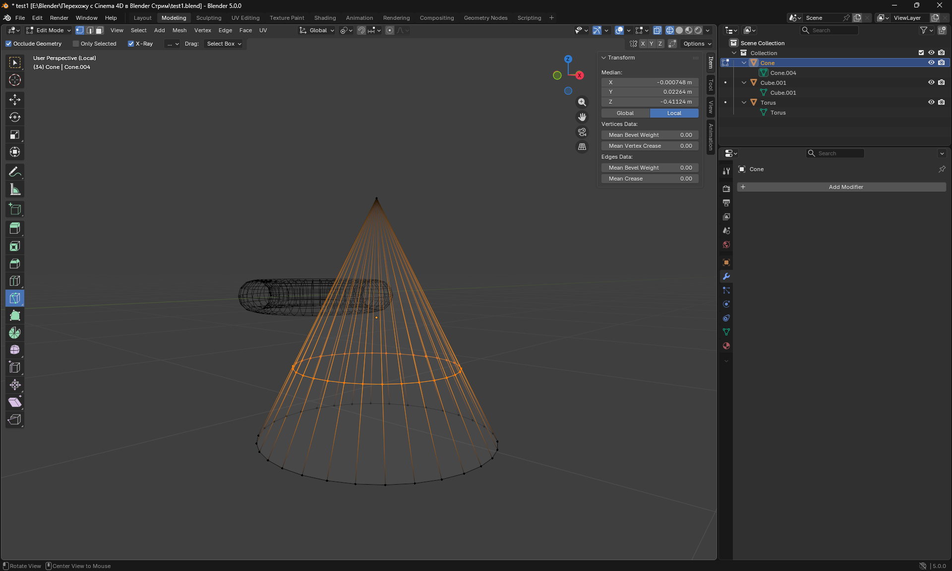
Task: Click the Zoom viewport magnifier icon
Action: tap(582, 102)
